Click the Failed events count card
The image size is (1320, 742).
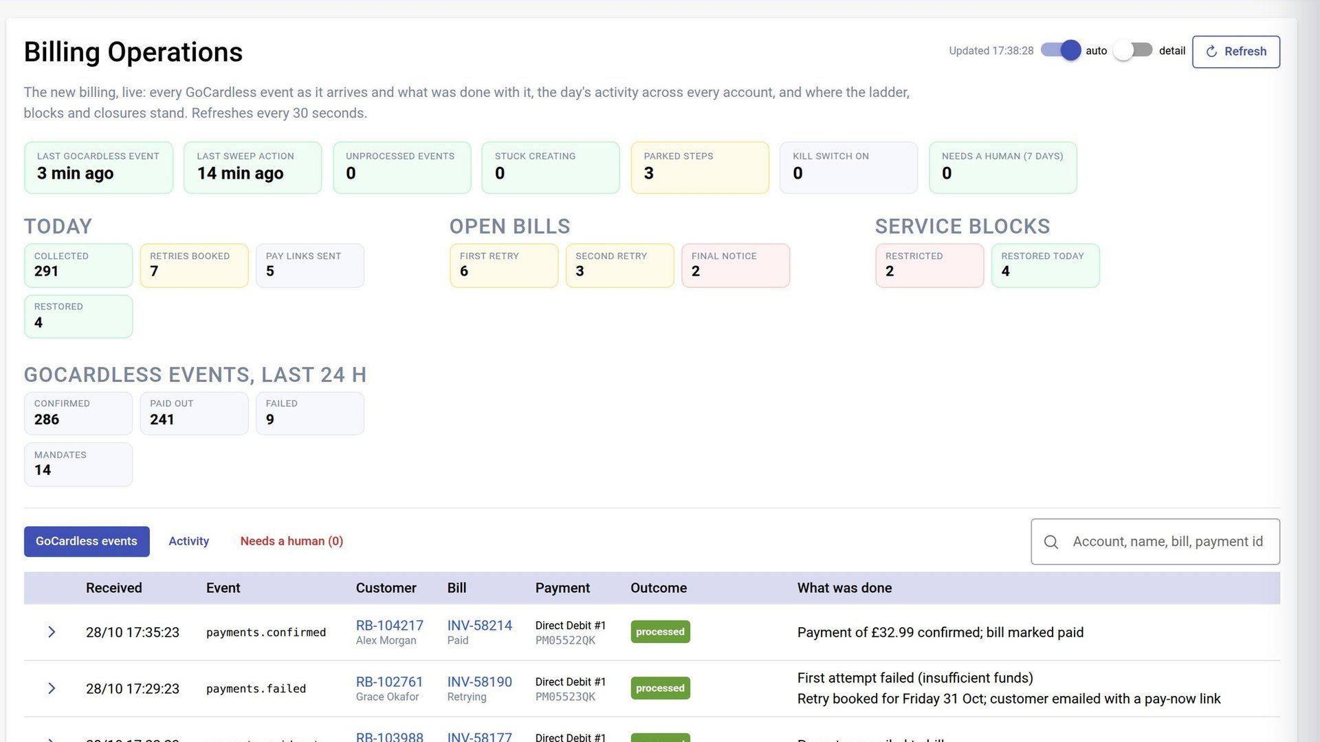(310, 414)
